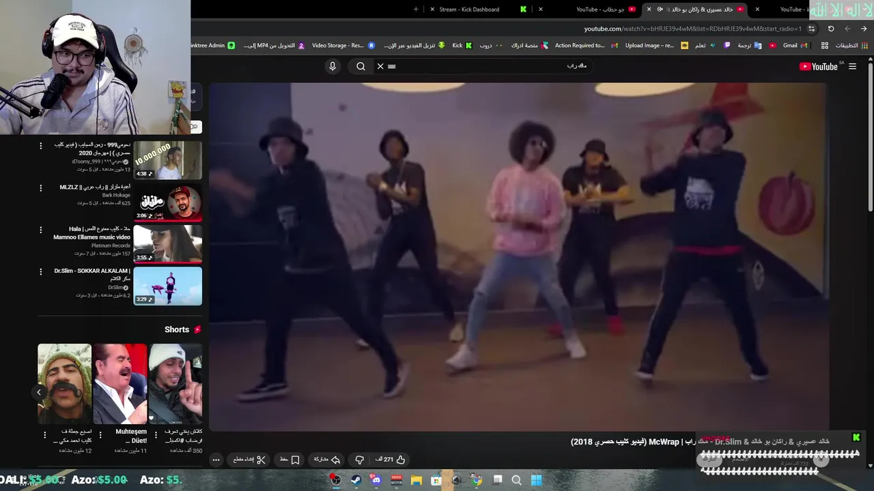874x491 pixels.
Task: Open the taskbar search magnifier
Action: click(x=517, y=480)
